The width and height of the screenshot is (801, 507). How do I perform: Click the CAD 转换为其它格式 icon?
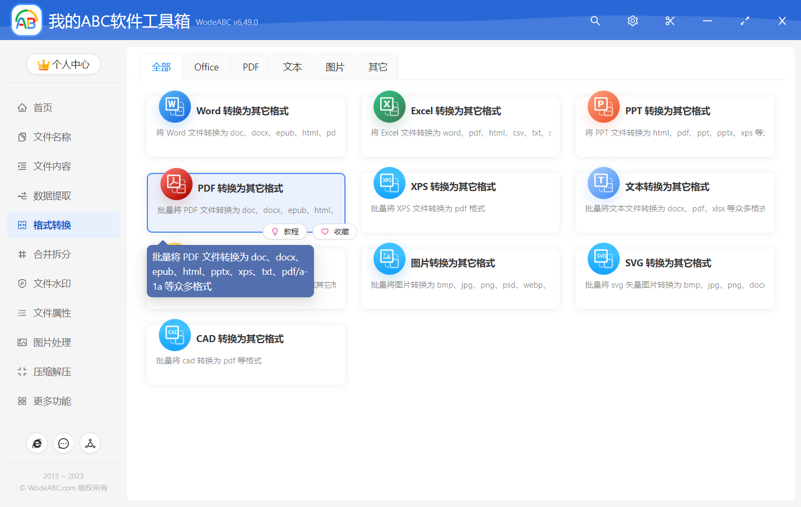tap(175, 335)
